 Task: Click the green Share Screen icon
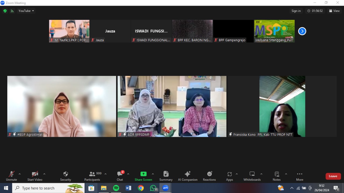click(x=144, y=174)
